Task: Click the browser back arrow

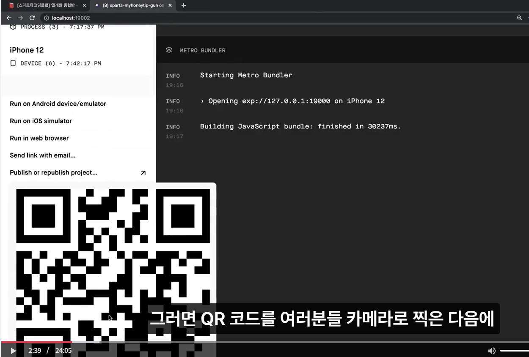Action: point(9,18)
